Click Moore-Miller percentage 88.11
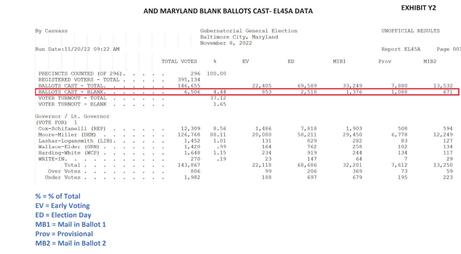461x254 pixels. (x=218, y=135)
